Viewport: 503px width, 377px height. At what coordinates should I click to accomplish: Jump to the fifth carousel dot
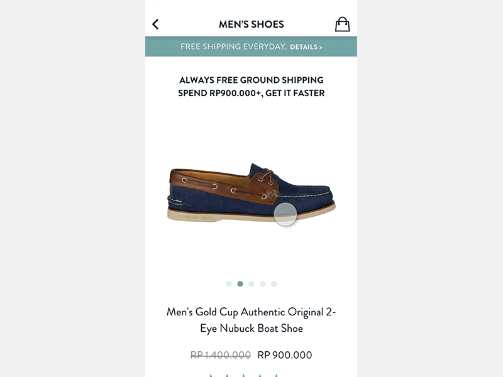click(x=274, y=284)
